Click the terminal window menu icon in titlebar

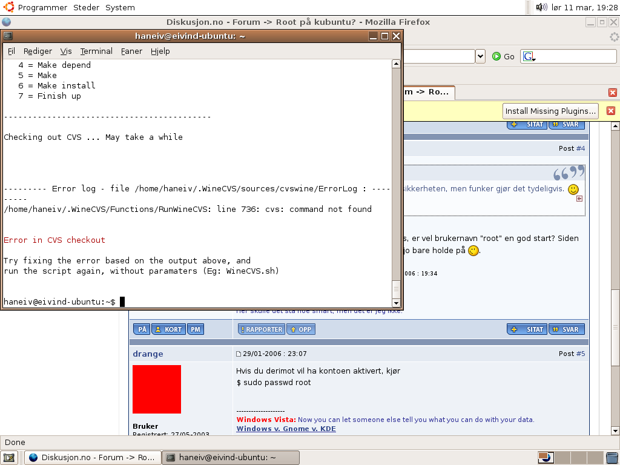click(8, 36)
